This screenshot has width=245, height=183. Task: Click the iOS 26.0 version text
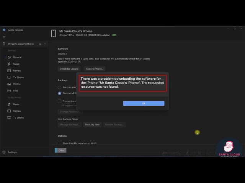tap(62, 54)
